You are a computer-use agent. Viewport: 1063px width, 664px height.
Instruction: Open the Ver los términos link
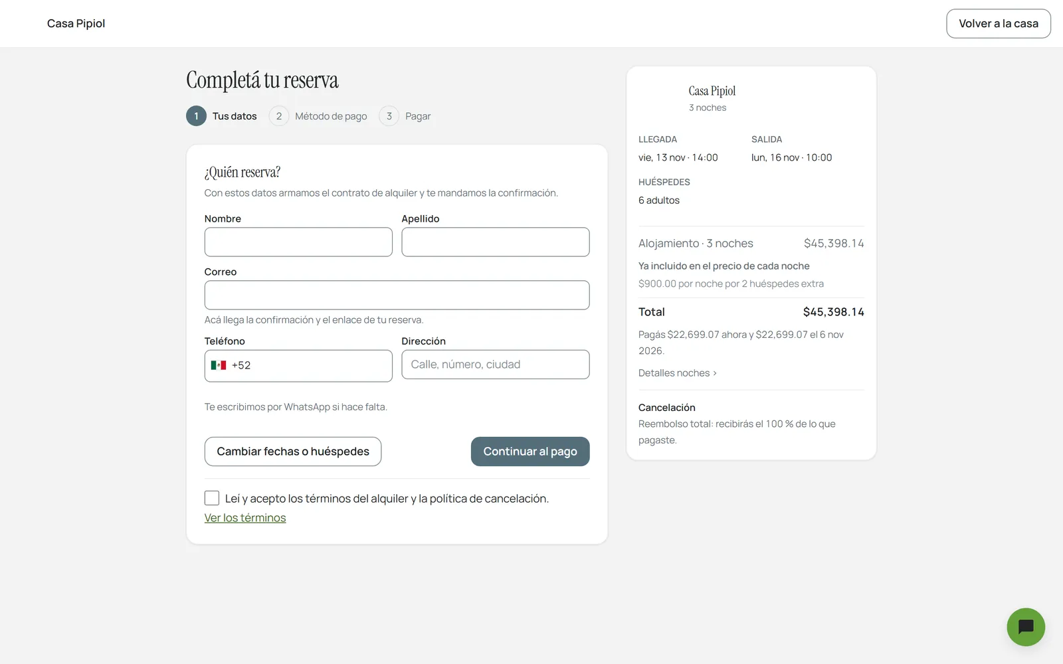[245, 518]
